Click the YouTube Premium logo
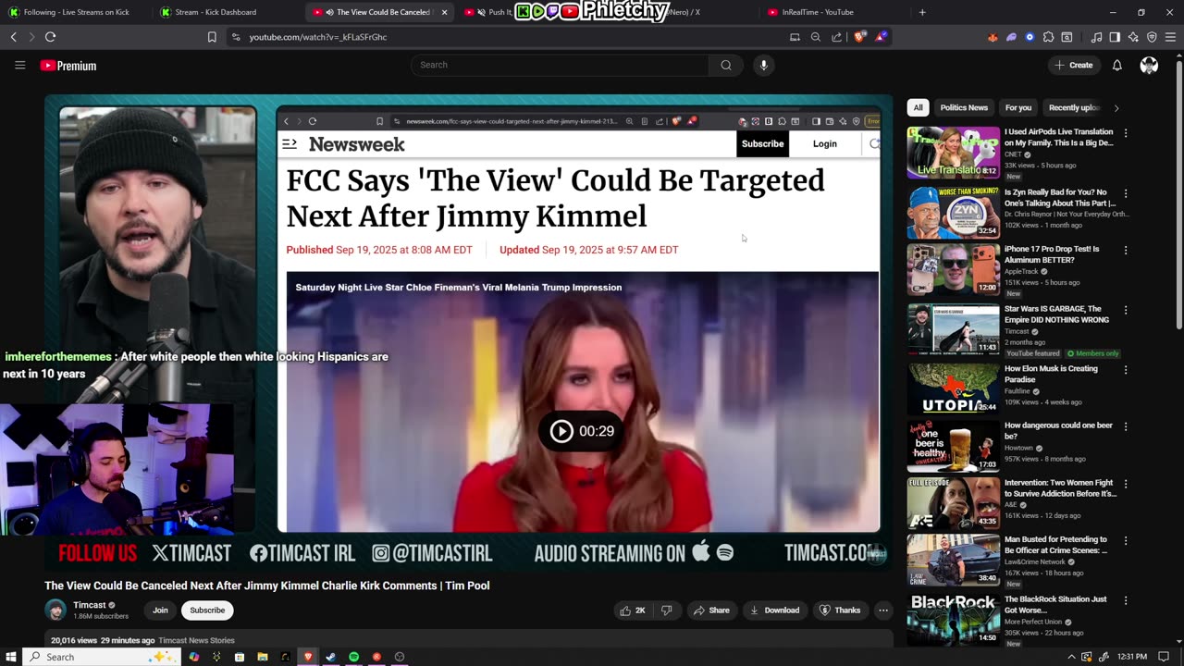The image size is (1184, 666). click(68, 66)
